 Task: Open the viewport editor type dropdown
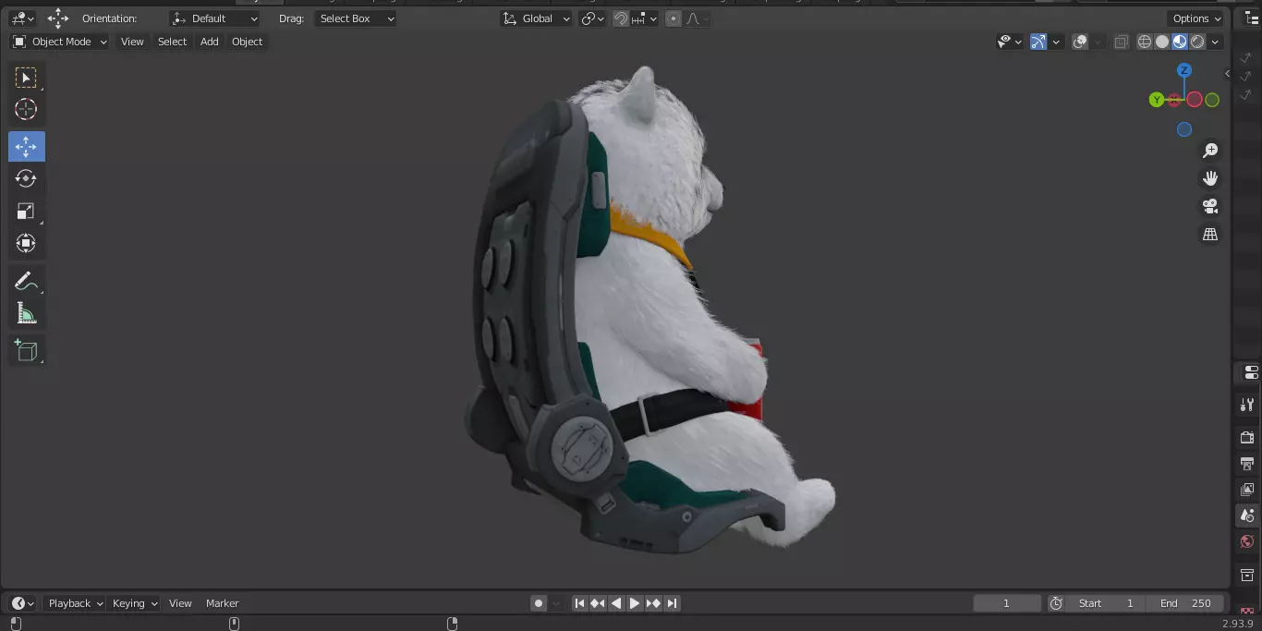[22, 18]
